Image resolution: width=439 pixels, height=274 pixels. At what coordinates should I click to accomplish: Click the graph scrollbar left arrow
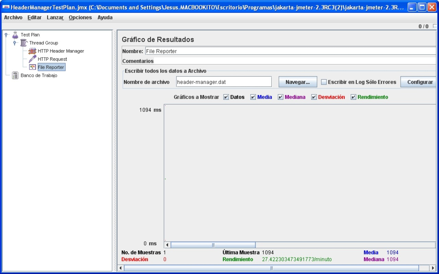pos(167,245)
